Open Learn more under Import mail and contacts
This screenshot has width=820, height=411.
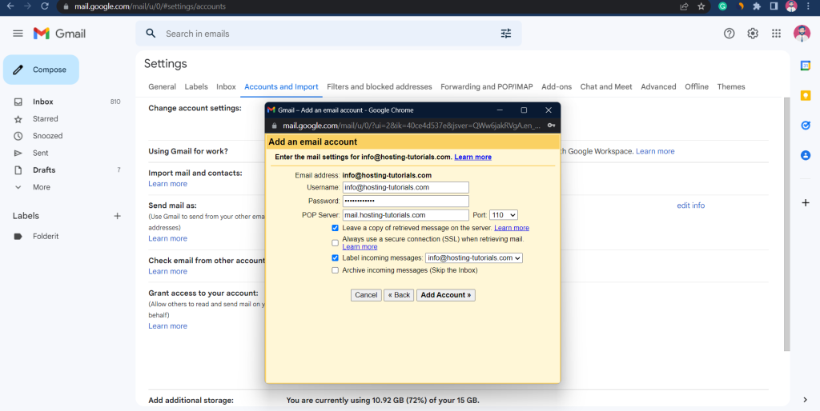(167, 184)
